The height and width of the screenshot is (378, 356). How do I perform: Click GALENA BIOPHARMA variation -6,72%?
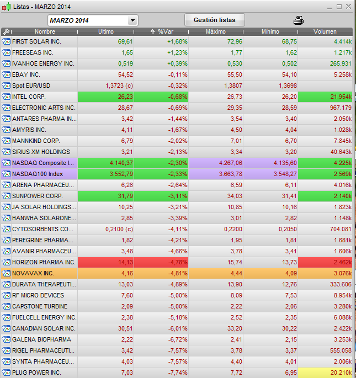(x=161, y=340)
